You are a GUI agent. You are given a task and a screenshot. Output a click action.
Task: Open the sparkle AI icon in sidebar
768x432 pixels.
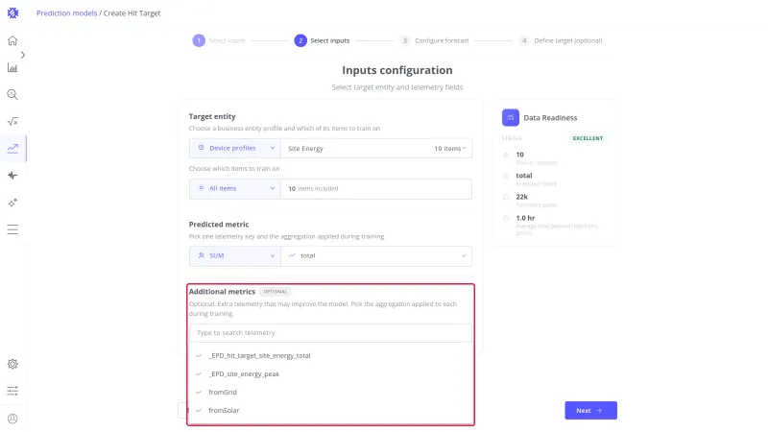click(12, 203)
